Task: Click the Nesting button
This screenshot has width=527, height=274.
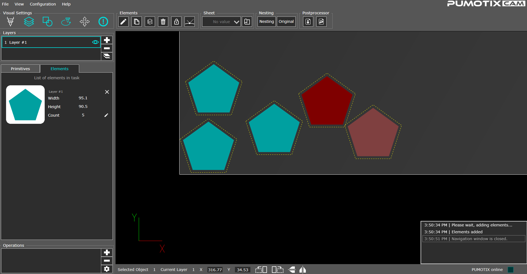Action: coord(267,21)
